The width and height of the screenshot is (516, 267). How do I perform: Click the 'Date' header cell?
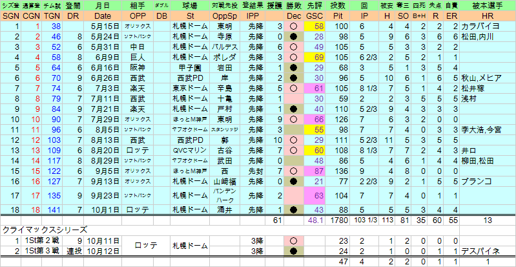coord(102,16)
